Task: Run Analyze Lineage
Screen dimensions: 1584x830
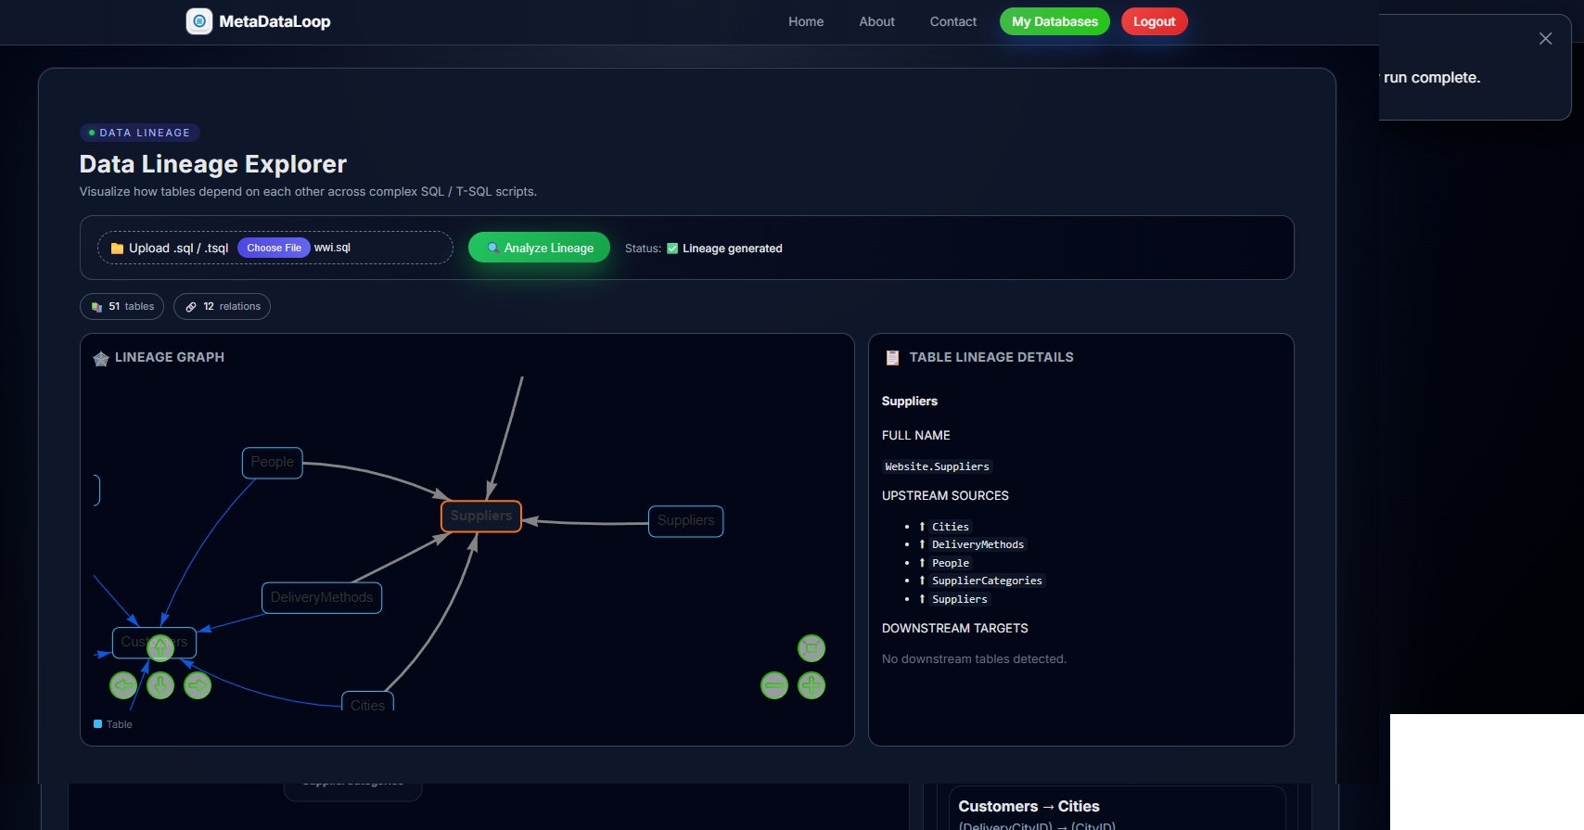Action: 539,248
